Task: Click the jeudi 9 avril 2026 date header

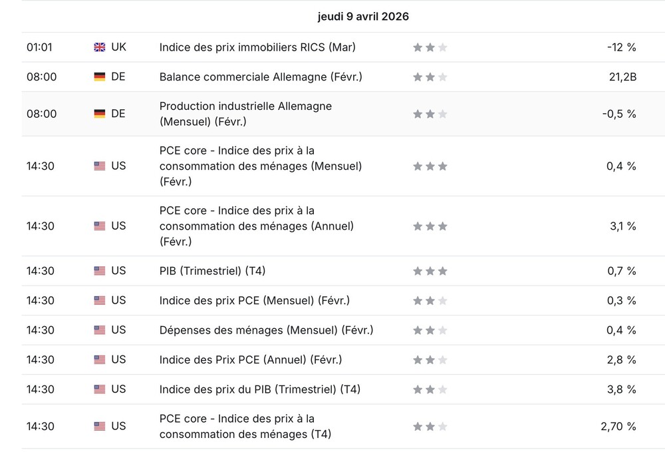Action: click(363, 17)
